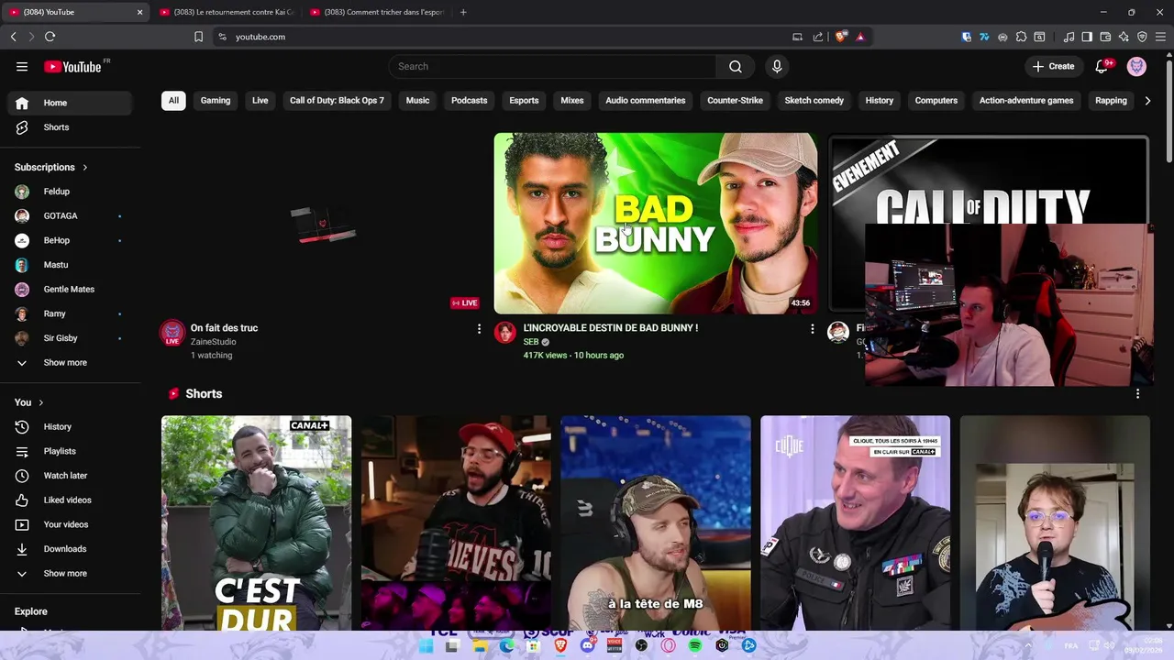Open a new browser tab
This screenshot has height=660, width=1174.
point(463,12)
